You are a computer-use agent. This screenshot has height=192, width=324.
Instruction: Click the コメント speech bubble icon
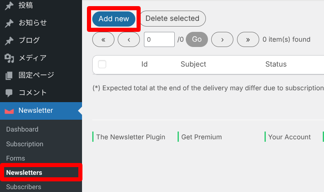coord(9,93)
